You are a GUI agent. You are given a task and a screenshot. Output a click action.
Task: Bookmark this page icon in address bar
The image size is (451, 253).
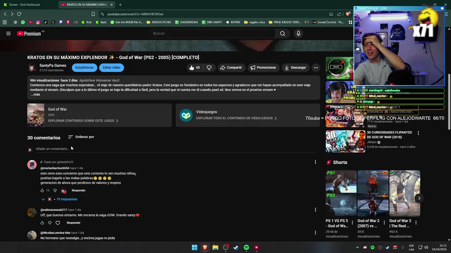click(x=93, y=14)
